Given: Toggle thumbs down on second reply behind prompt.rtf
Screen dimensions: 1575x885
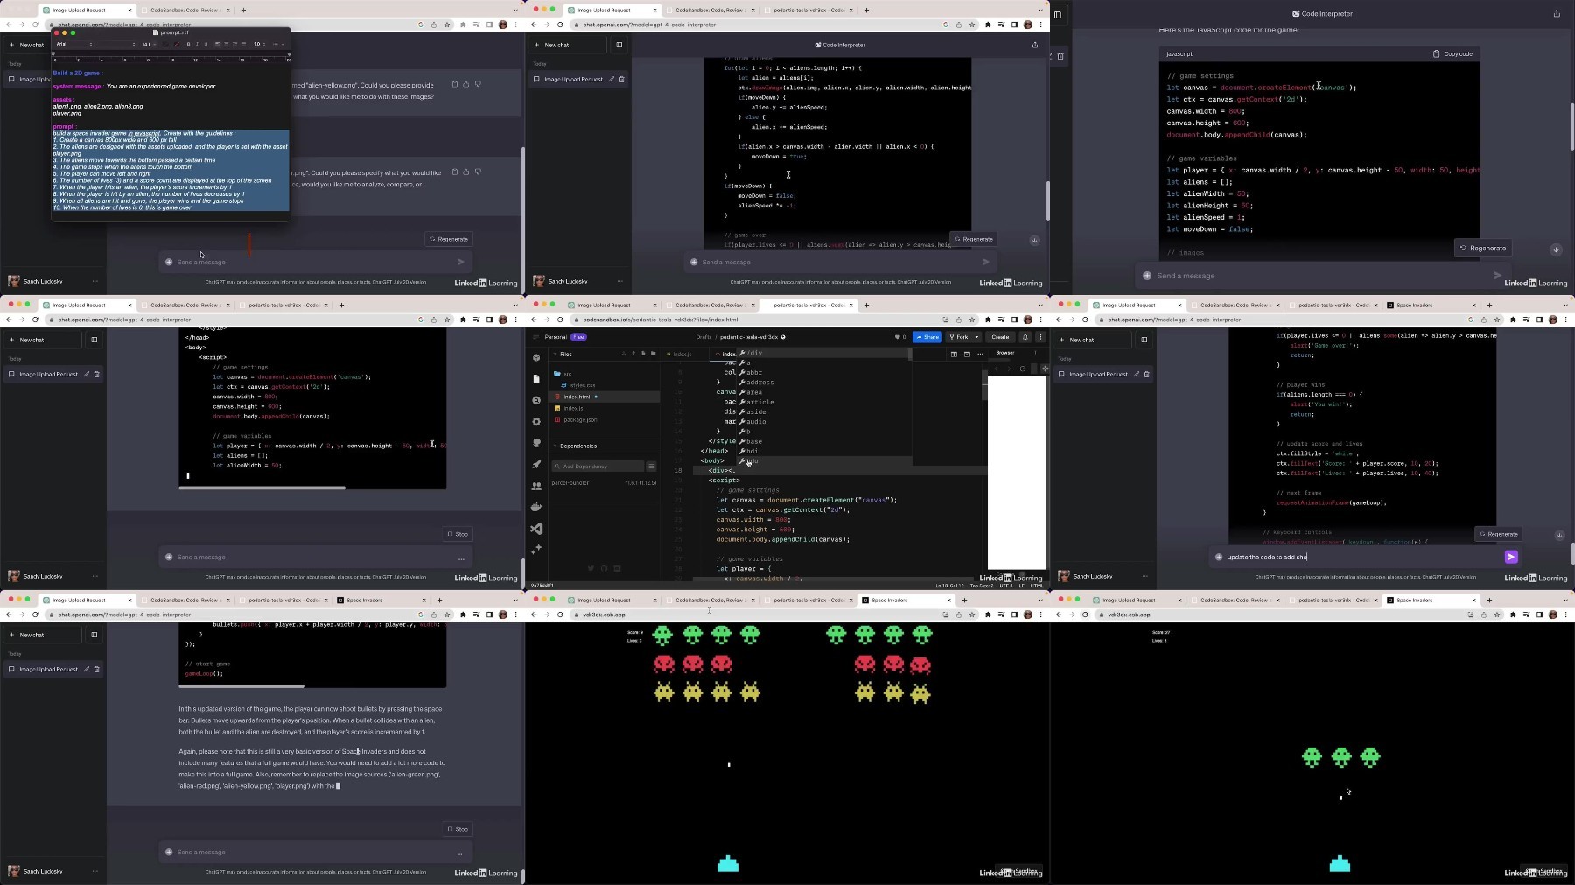Looking at the screenshot, I should [478, 172].
